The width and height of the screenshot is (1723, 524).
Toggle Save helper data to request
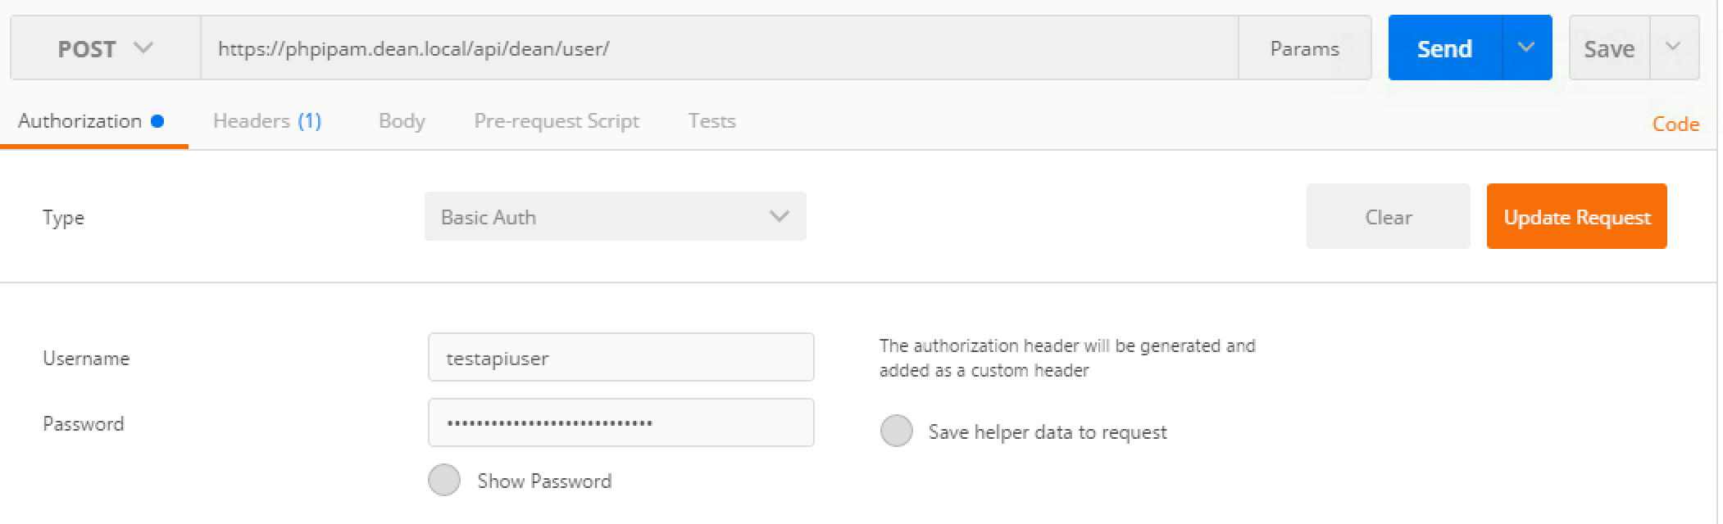point(896,431)
